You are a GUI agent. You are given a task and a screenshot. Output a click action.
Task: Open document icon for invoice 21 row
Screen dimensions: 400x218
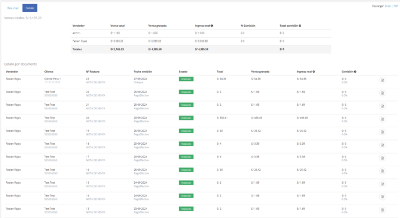(382, 106)
